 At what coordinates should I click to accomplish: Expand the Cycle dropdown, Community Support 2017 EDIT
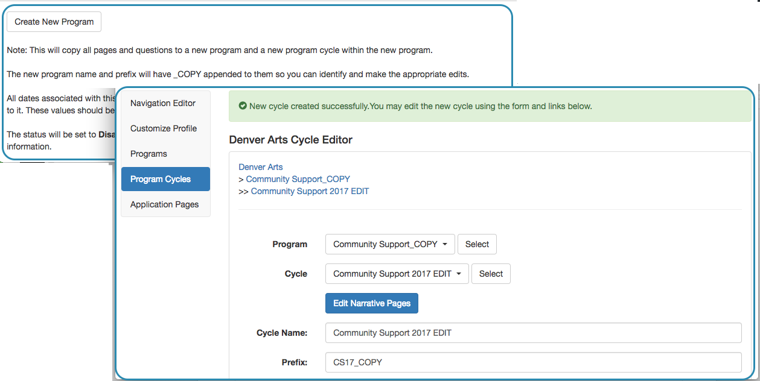pyautogui.click(x=397, y=274)
